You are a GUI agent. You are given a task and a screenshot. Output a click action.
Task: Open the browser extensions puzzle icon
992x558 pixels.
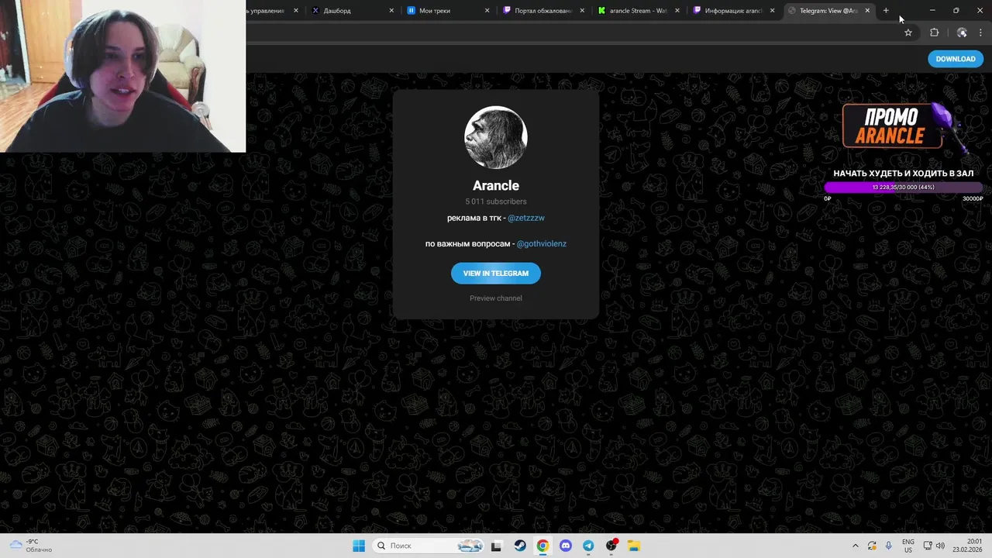click(934, 33)
